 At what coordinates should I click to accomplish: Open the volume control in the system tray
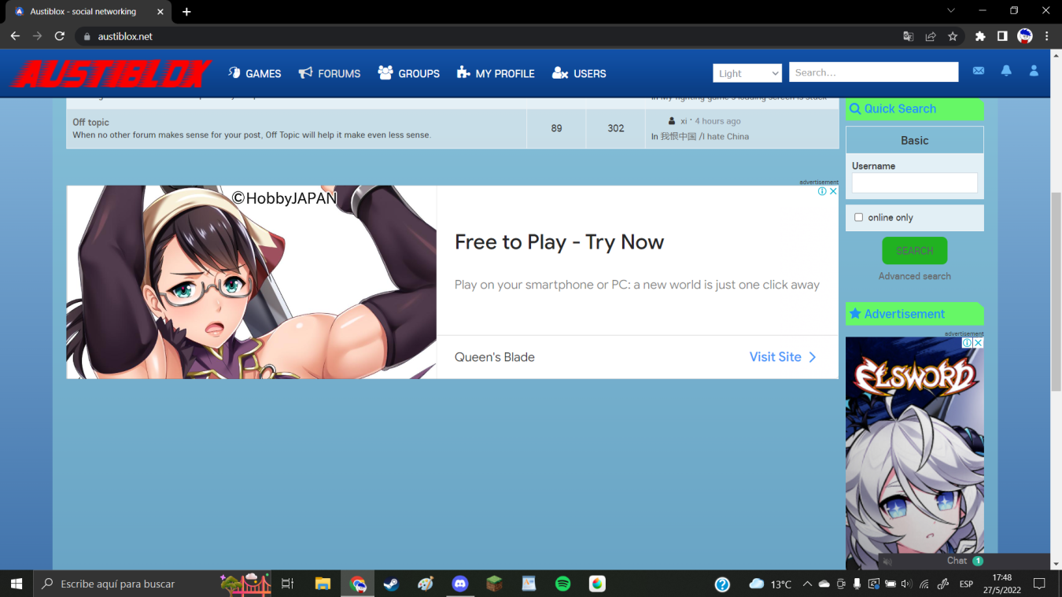coord(907,584)
